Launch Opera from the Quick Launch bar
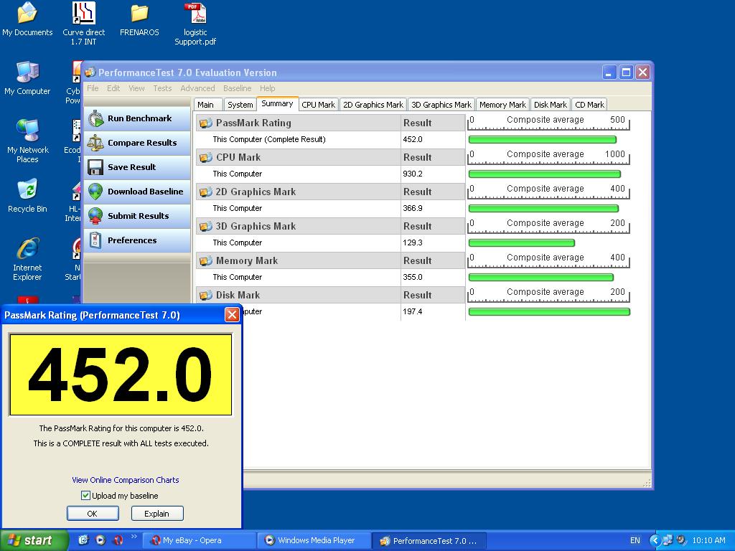This screenshot has height=551, width=735. 118,540
